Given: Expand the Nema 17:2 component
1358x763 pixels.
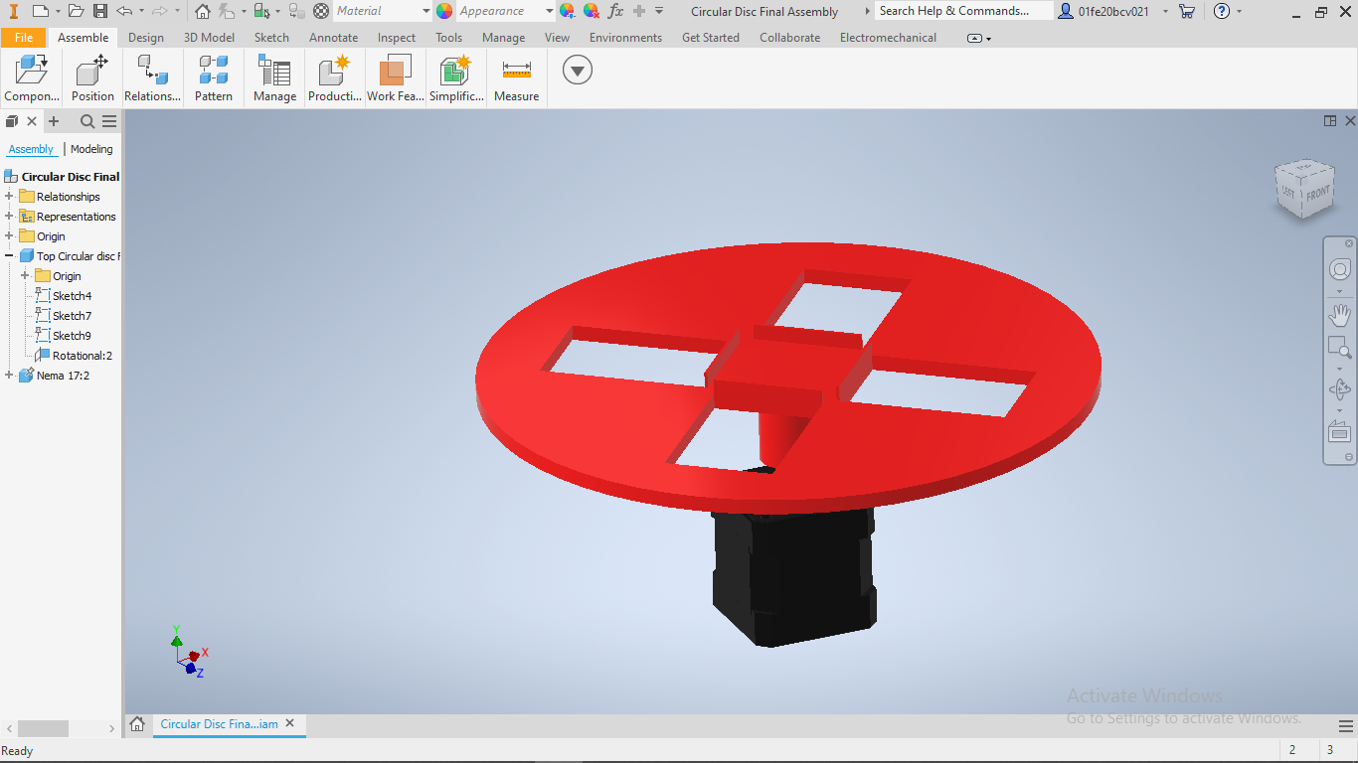Looking at the screenshot, I should pos(9,376).
